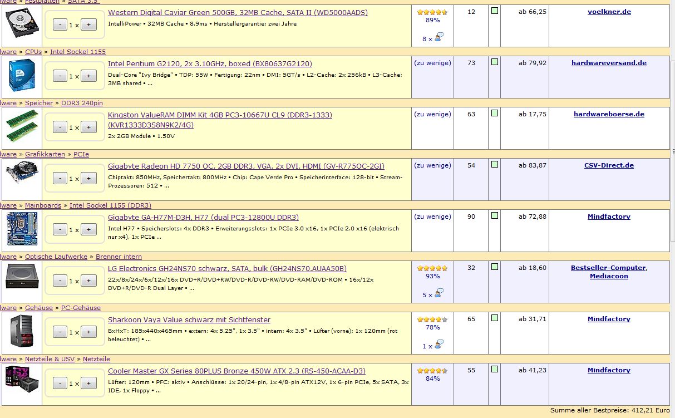Click the review icon for Sharkoon Vaya case
The width and height of the screenshot is (675, 418).
439,345
